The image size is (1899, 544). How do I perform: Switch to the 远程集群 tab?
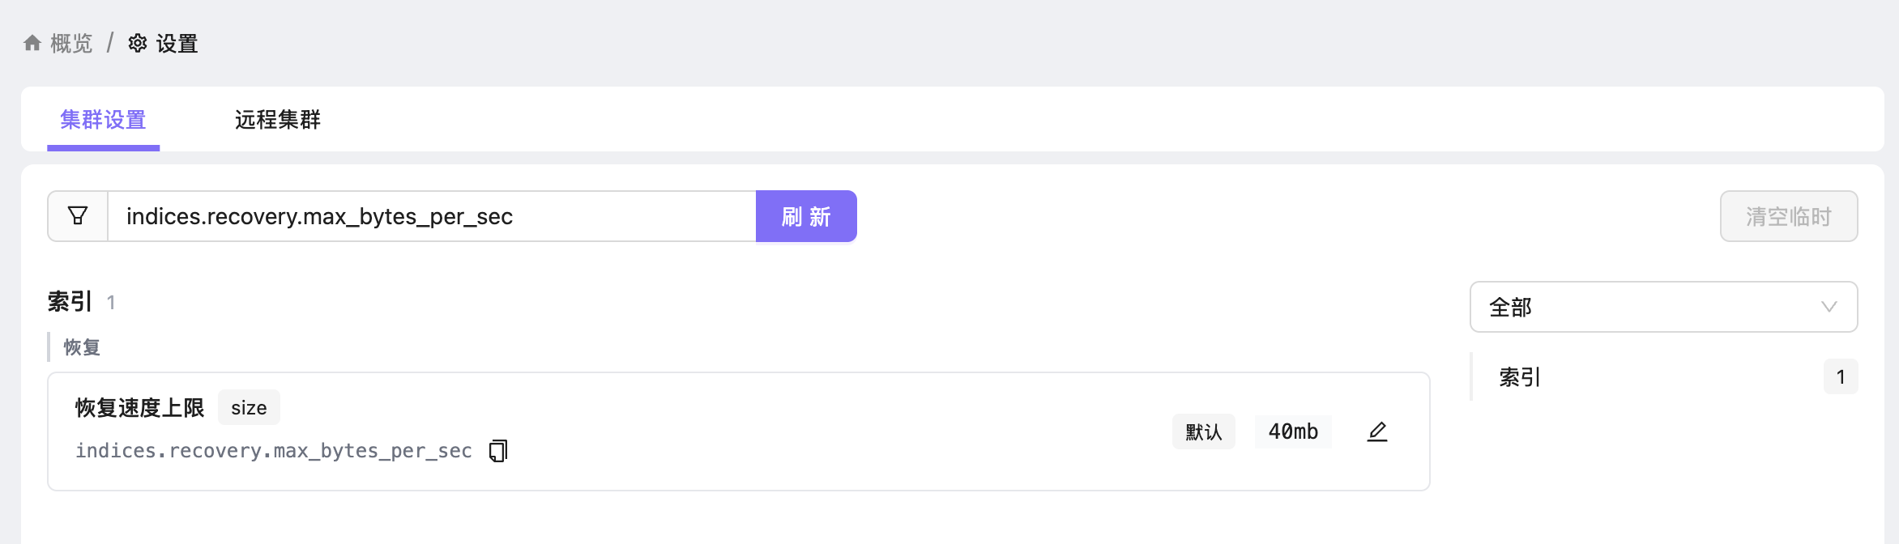click(278, 120)
